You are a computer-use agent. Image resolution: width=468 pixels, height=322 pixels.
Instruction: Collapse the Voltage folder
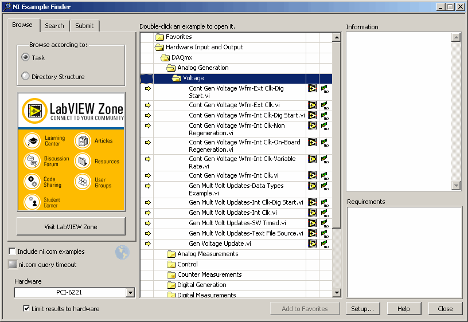(x=177, y=78)
